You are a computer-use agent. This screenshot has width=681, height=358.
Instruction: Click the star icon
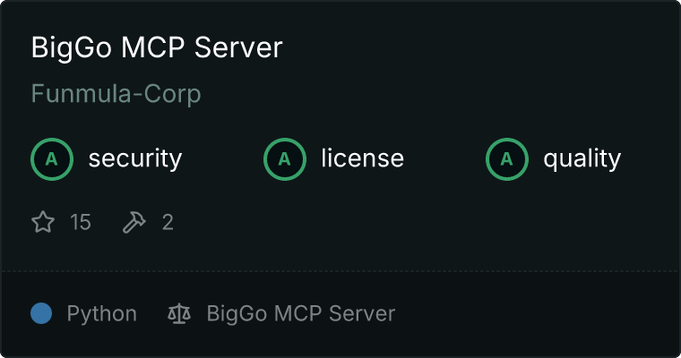(x=43, y=222)
